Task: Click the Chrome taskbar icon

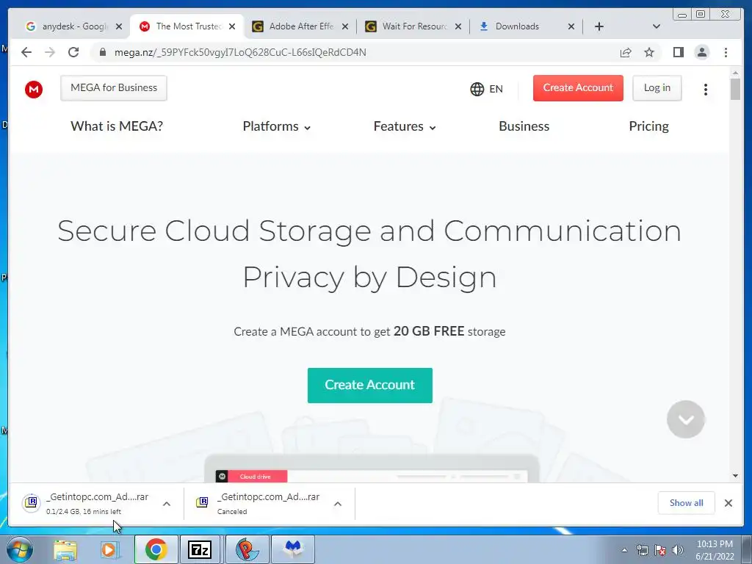Action: (156, 549)
